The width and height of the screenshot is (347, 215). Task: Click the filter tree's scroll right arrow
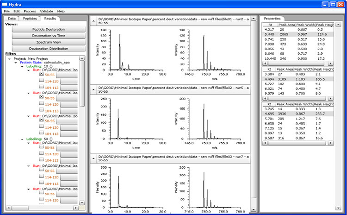point(76,208)
